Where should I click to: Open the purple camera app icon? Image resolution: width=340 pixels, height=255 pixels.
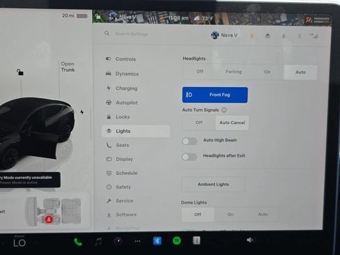point(118,241)
